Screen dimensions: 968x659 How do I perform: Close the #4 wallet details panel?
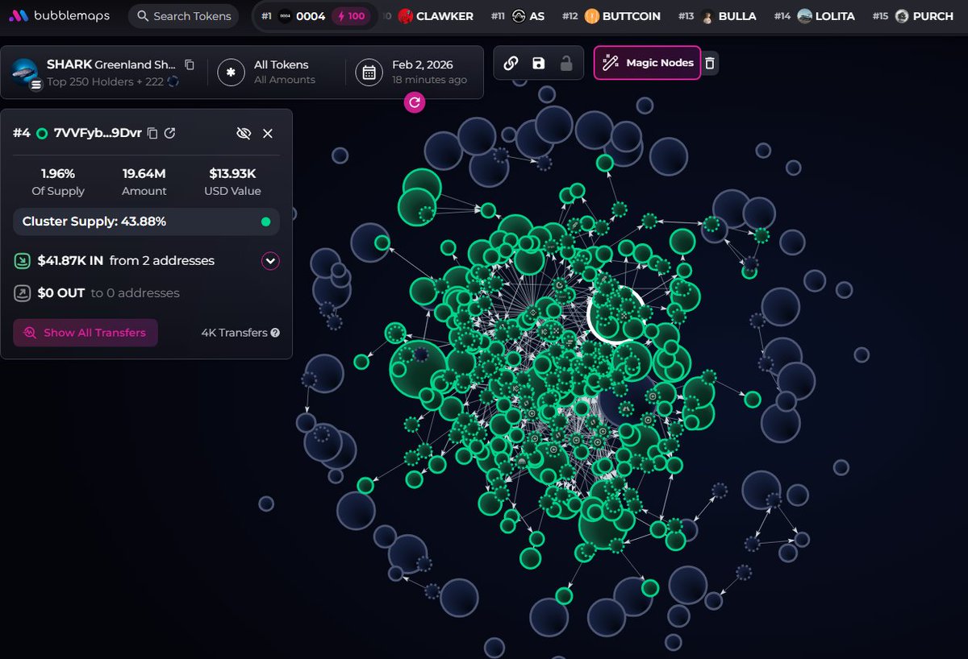click(268, 133)
